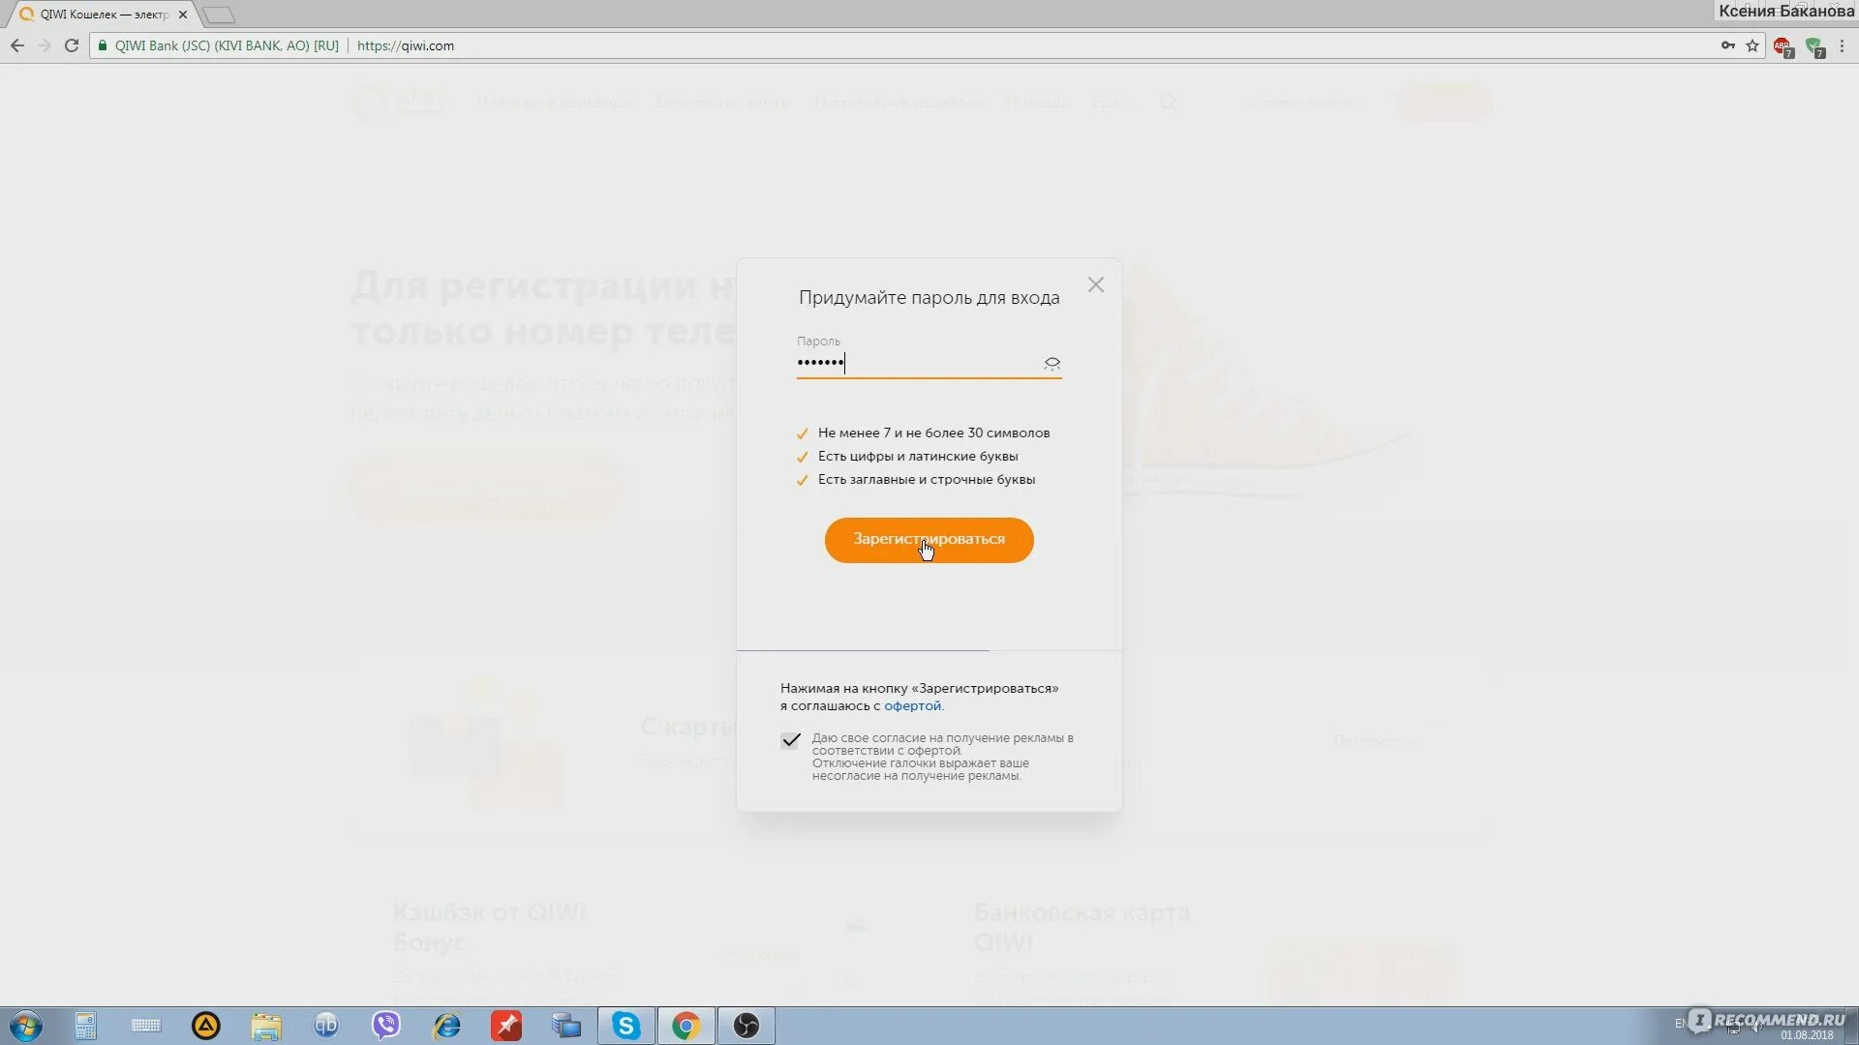
Task: Open Windows Start menu orb
Action: [26, 1026]
